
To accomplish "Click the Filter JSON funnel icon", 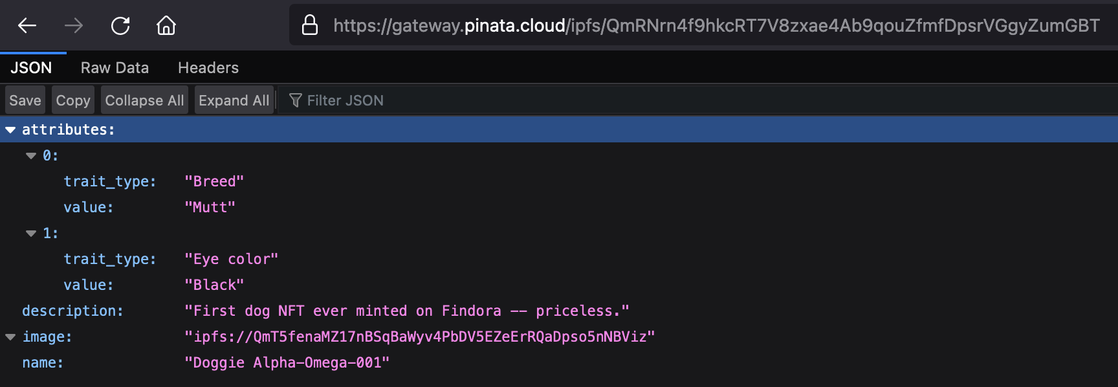I will point(296,100).
